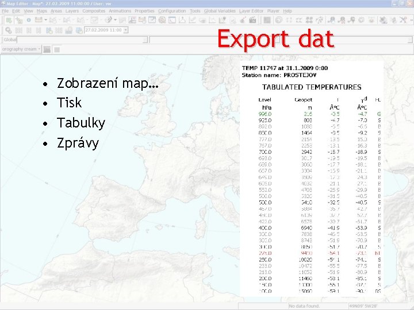Screen dimensions: 414x310
Task: Click the 'Export dat' slide title
Action: click(x=276, y=40)
